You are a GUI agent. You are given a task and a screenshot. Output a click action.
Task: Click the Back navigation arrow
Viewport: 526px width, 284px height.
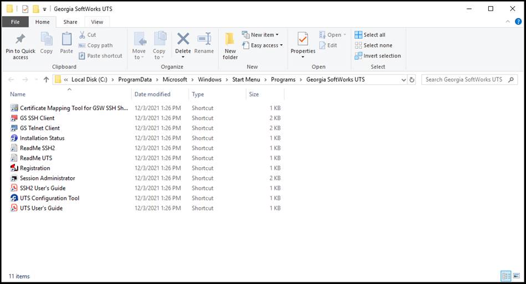11,80
